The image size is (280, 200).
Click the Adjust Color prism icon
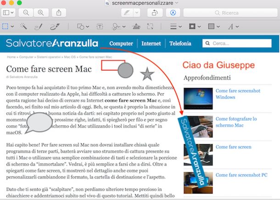click(x=136, y=27)
